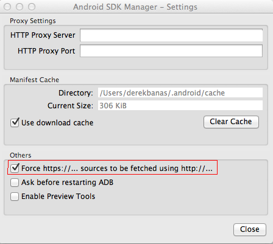Click the HTTP Proxy Server input field
This screenshot has height=244, width=273.
[x=171, y=35]
